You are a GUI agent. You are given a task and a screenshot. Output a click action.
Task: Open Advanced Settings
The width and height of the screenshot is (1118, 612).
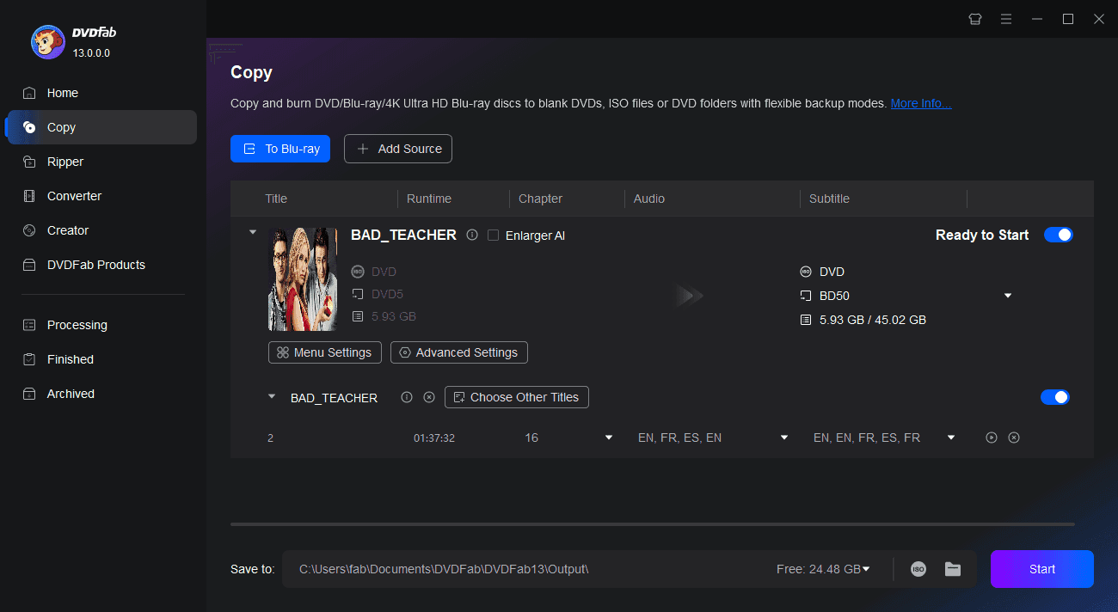pyautogui.click(x=459, y=352)
